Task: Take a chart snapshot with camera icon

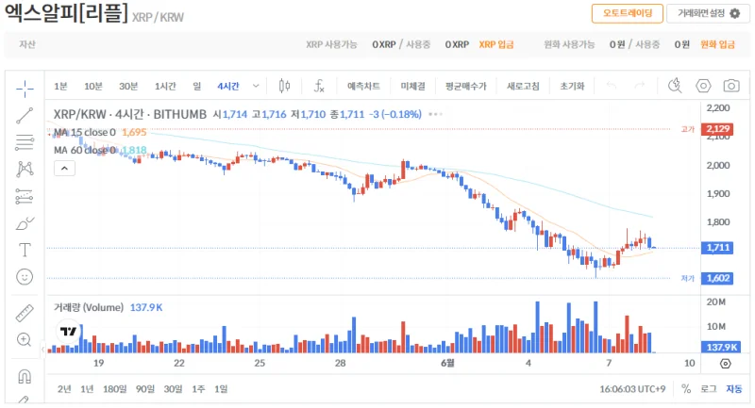Action: click(x=731, y=86)
